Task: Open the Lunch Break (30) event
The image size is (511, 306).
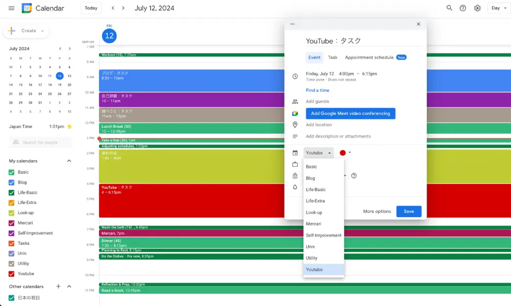Action: coord(192,129)
